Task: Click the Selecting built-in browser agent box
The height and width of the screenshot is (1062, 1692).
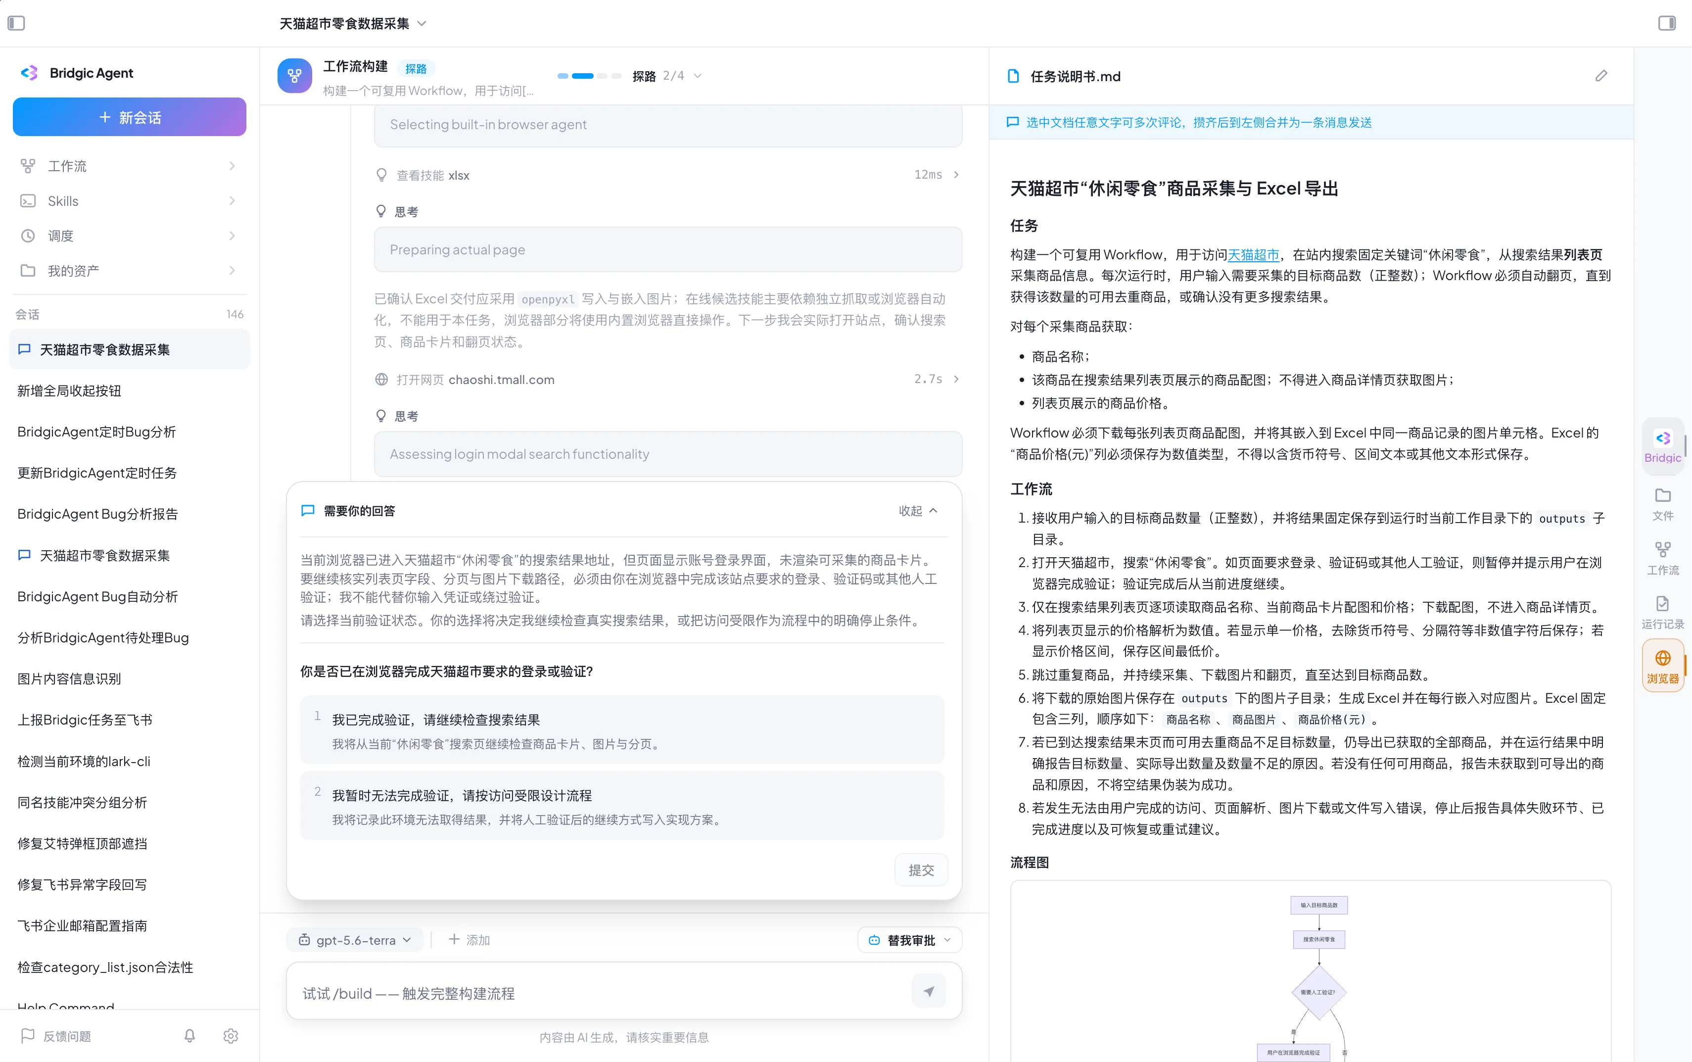Action: [668, 125]
